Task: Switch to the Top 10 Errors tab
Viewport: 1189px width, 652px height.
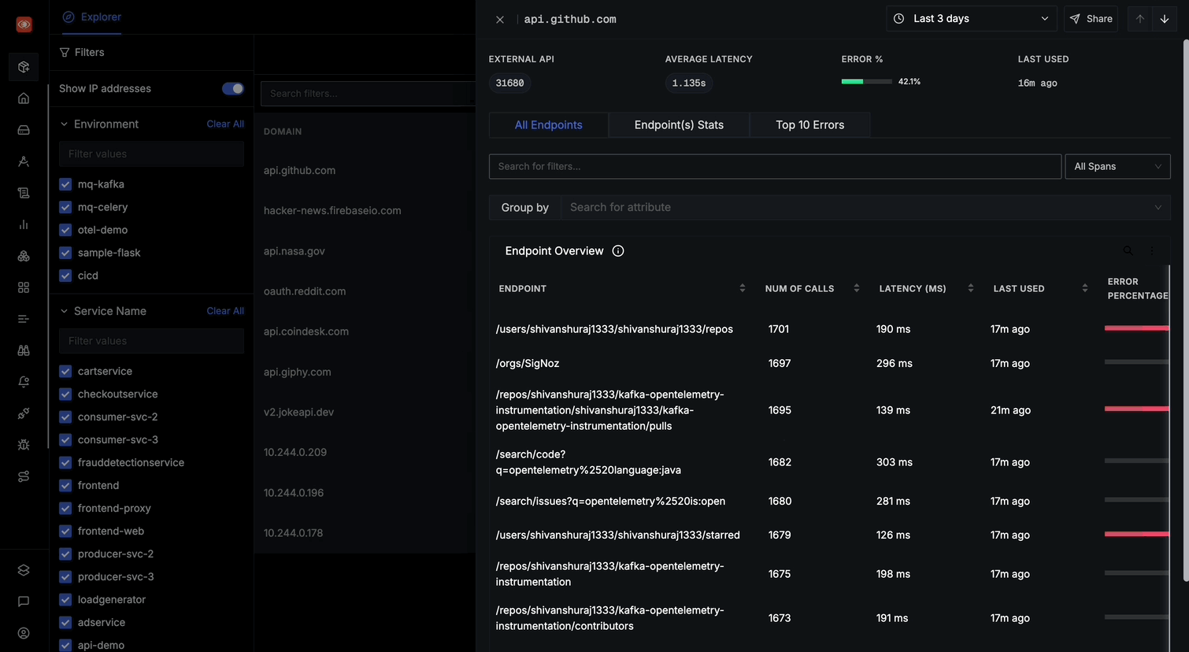Action: [x=809, y=125]
